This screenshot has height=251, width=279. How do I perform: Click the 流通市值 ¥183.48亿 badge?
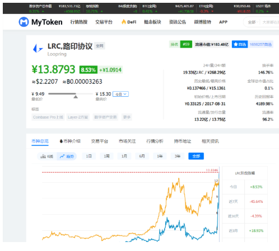(212, 44)
